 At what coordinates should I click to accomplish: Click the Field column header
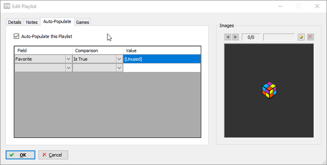43,51
